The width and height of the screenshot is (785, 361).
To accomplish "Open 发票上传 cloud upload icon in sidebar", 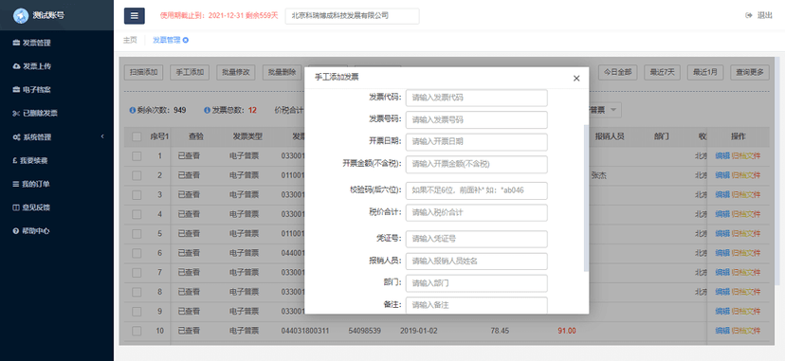I will (x=16, y=66).
